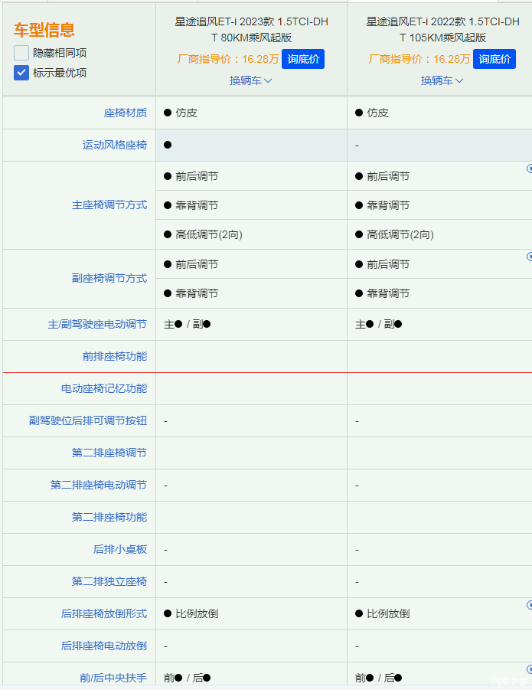
Task: Open 换辆车 dropdown under 2022款 105KM
Action: pos(442,80)
